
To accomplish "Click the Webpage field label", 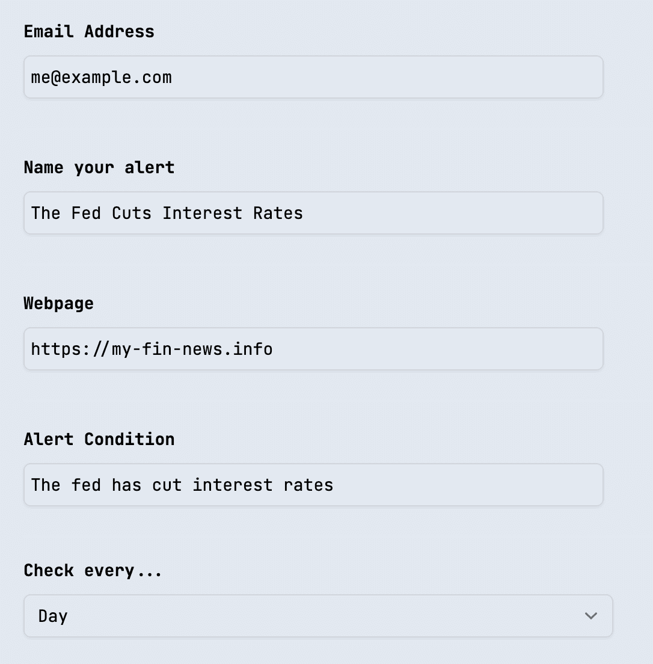I will (x=58, y=303).
